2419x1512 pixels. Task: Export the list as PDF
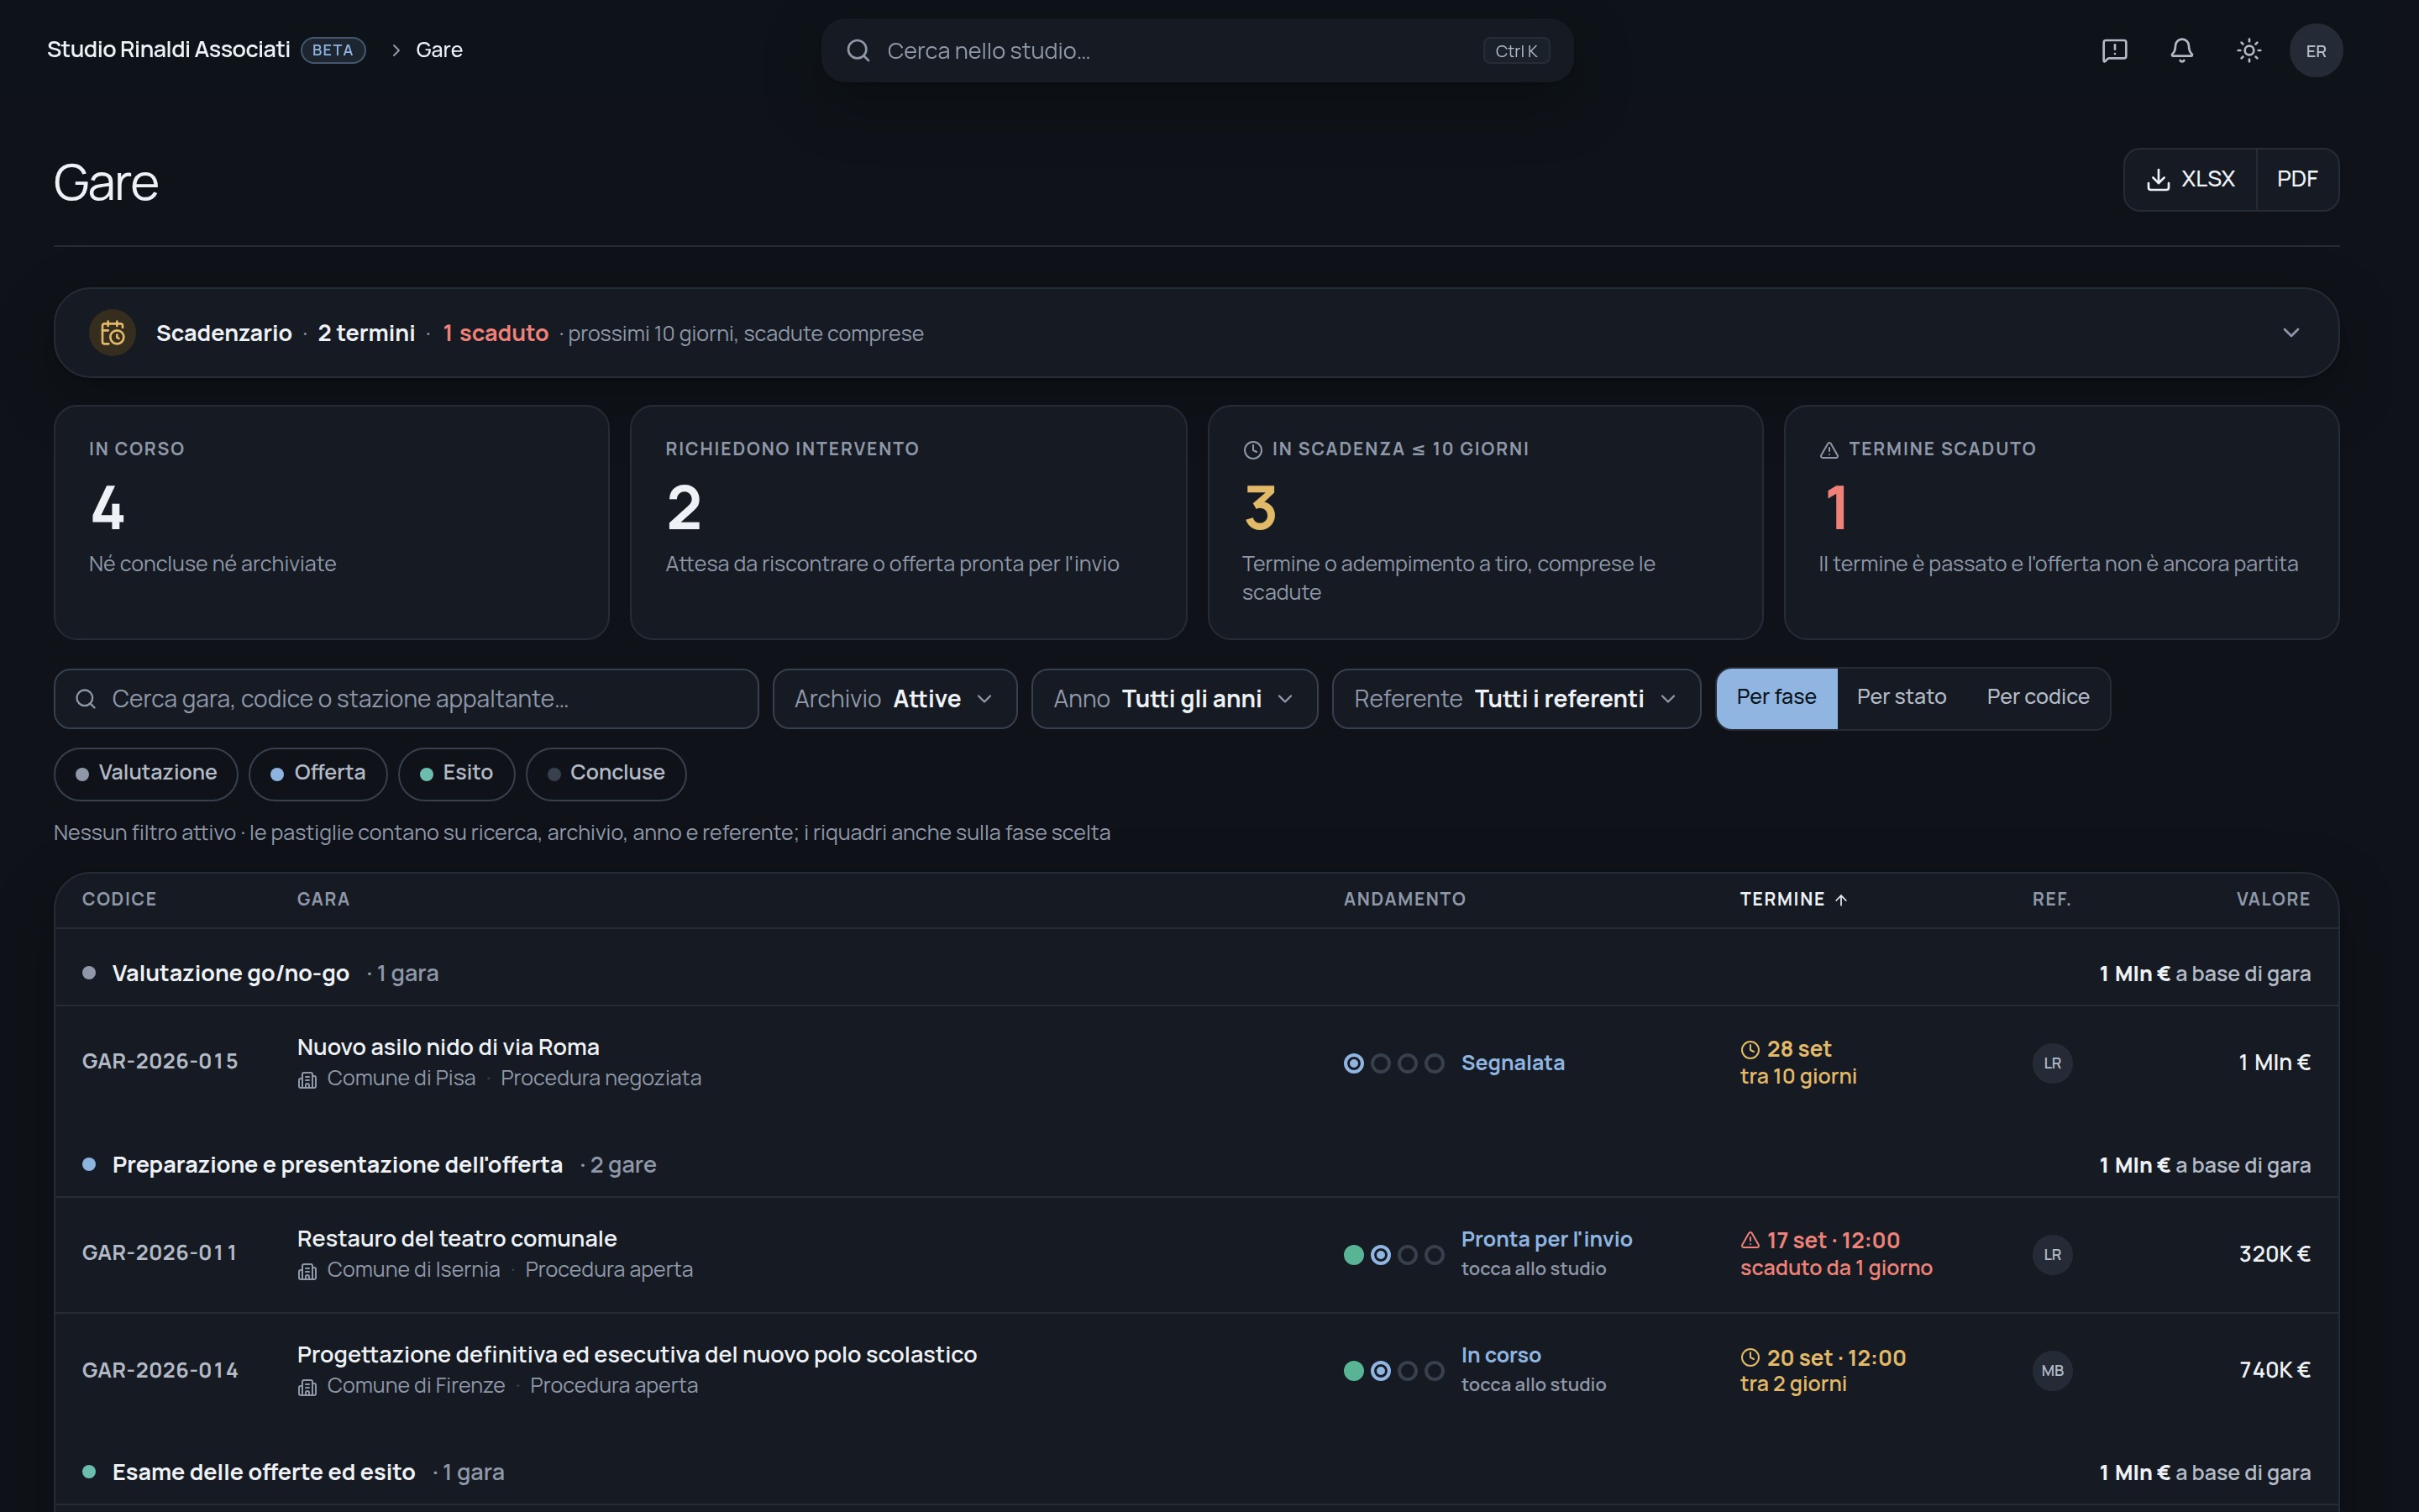pyautogui.click(x=2297, y=179)
